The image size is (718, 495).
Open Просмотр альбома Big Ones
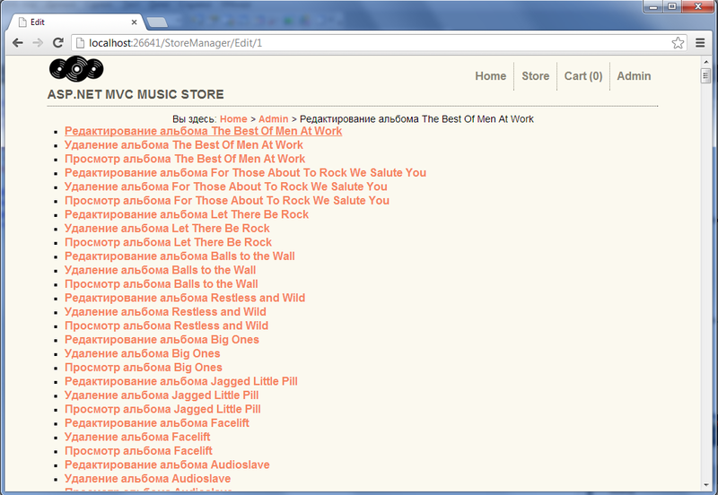(x=144, y=368)
